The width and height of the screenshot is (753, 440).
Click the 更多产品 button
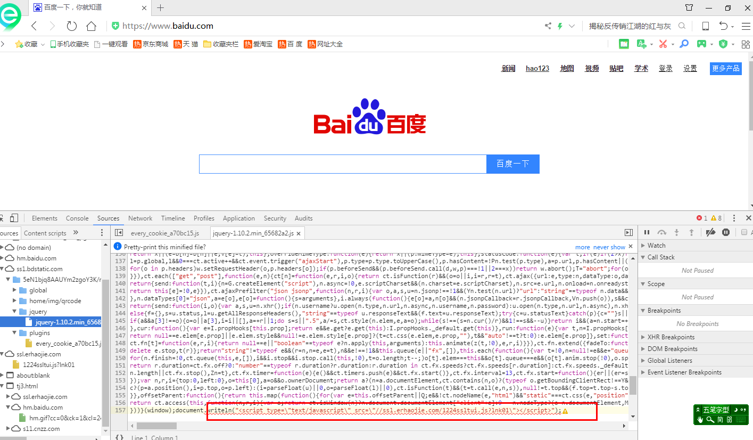725,68
